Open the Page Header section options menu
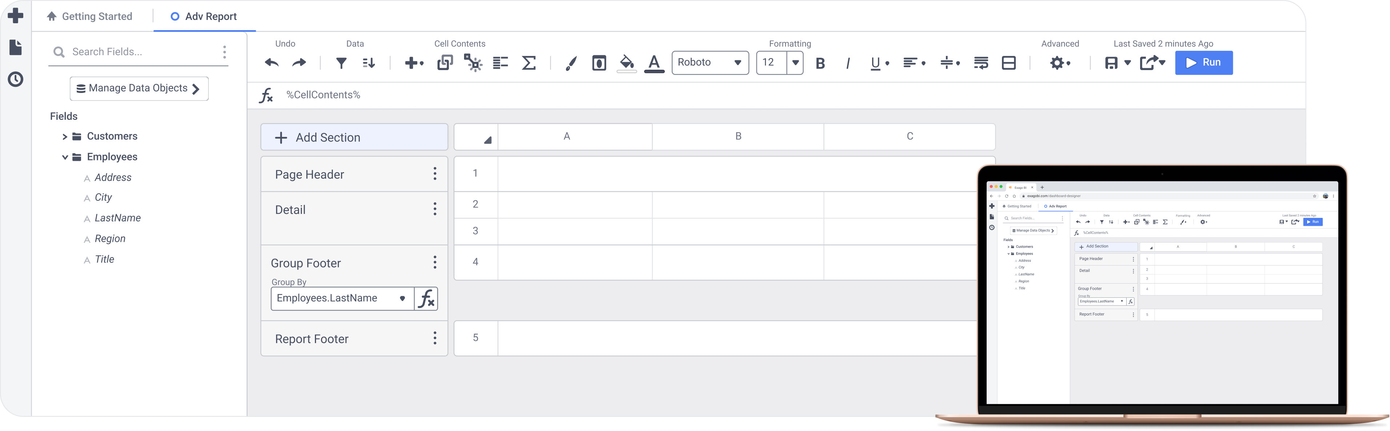This screenshot has width=1390, height=431. point(435,174)
